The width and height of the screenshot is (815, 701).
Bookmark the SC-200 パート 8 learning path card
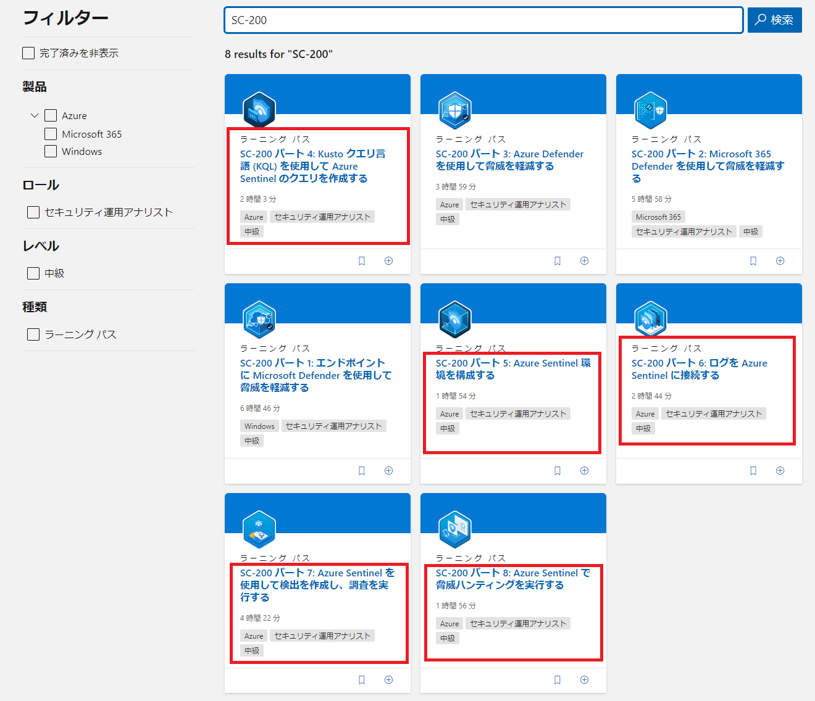click(557, 679)
